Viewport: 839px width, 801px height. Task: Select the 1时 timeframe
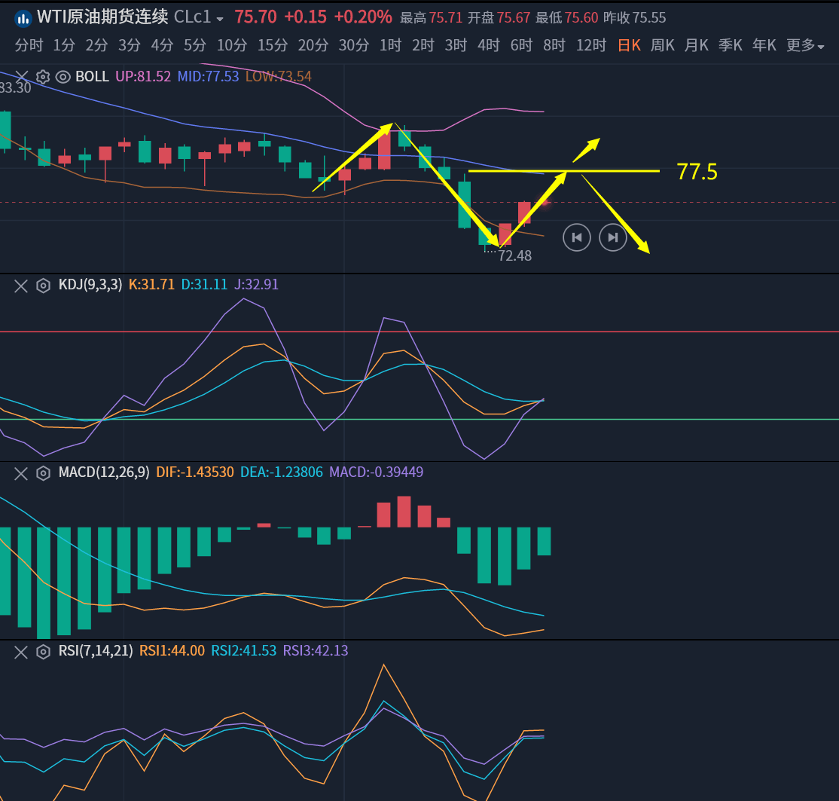[x=390, y=45]
